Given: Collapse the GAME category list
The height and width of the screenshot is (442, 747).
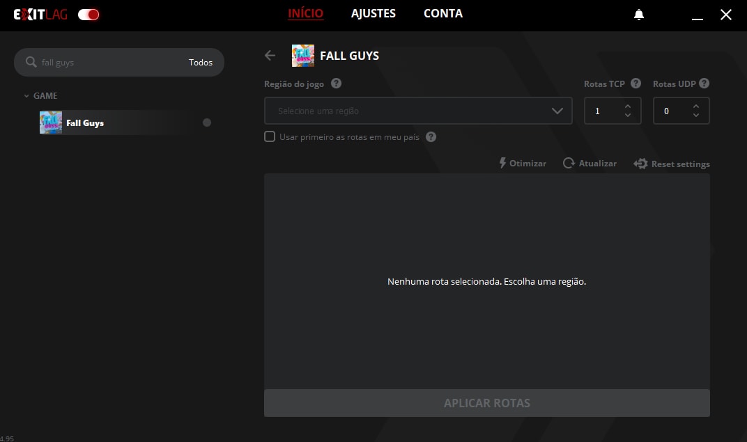Looking at the screenshot, I should [x=26, y=96].
